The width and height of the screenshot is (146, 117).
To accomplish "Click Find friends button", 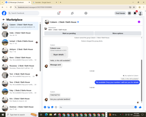I will 120,13.
